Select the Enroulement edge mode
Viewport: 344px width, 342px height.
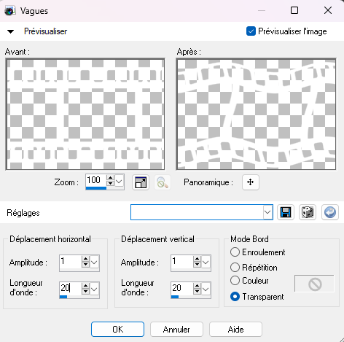235,252
